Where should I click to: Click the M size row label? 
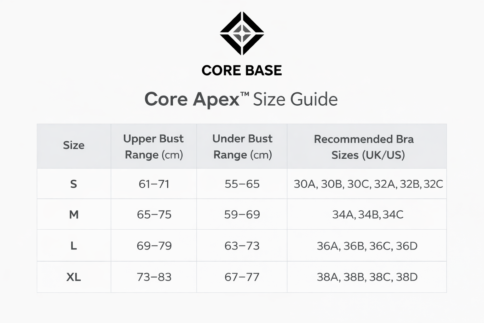coord(74,214)
